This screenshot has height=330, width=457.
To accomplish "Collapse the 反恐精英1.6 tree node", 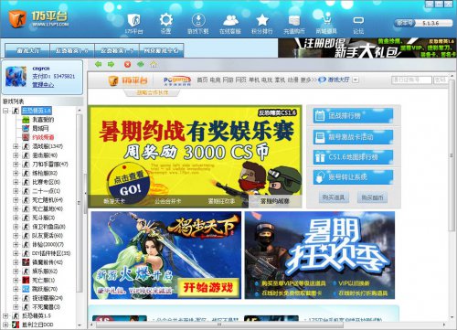I will tap(5, 111).
